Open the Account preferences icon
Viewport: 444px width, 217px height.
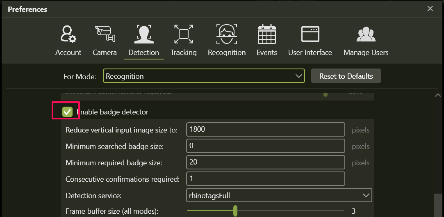tap(68, 34)
